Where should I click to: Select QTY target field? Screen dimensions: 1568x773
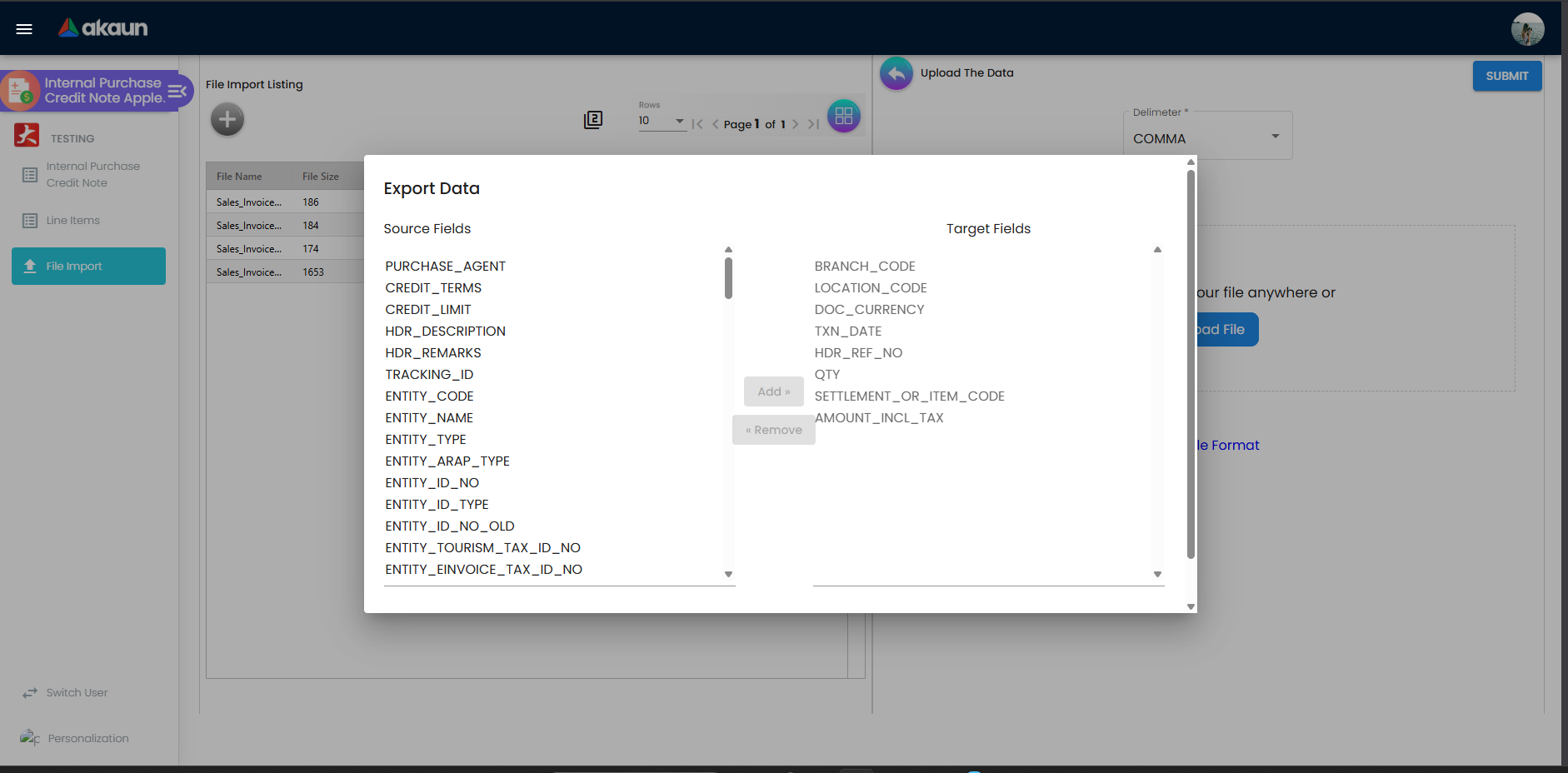click(982, 375)
